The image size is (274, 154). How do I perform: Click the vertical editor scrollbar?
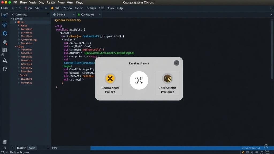272,49
